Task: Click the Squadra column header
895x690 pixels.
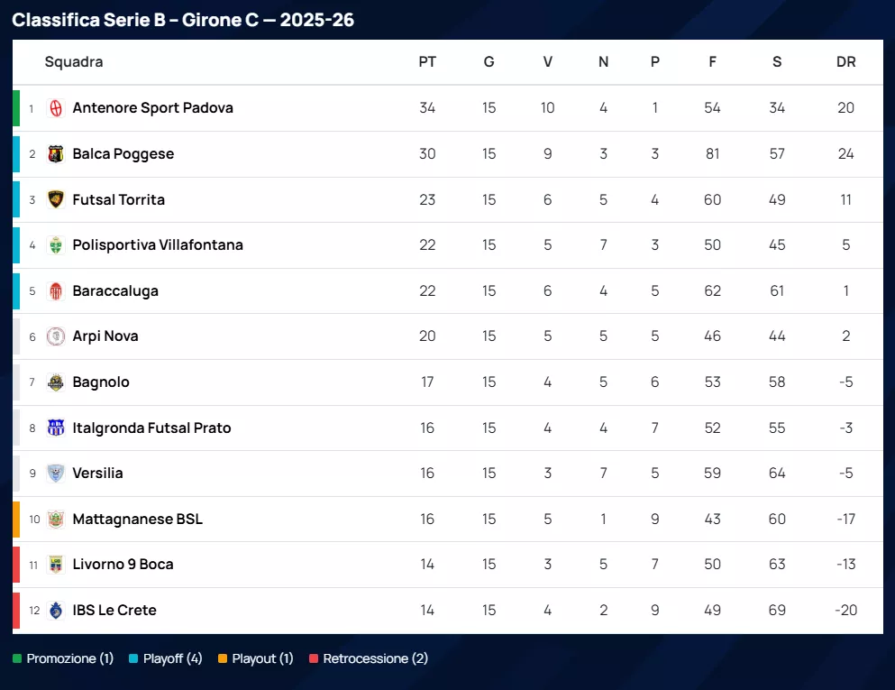Action: click(74, 62)
